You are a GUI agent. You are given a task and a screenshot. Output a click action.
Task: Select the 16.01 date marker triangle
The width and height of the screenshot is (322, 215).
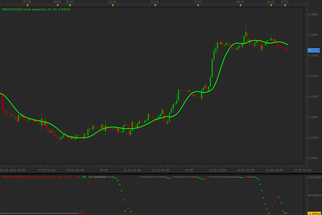(x=271, y=6)
